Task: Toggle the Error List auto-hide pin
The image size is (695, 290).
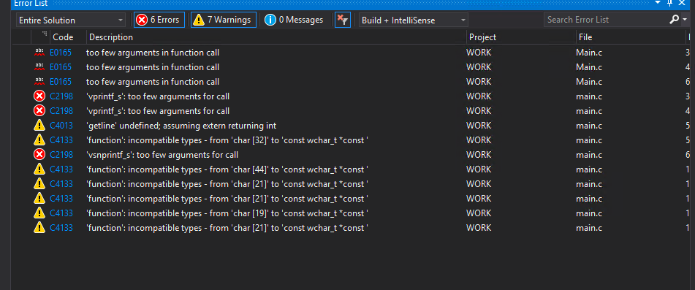Action: click(x=669, y=3)
